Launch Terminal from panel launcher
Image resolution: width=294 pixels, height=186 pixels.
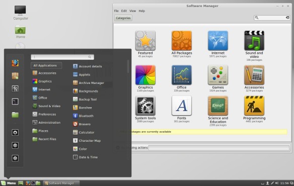click(x=33, y=183)
